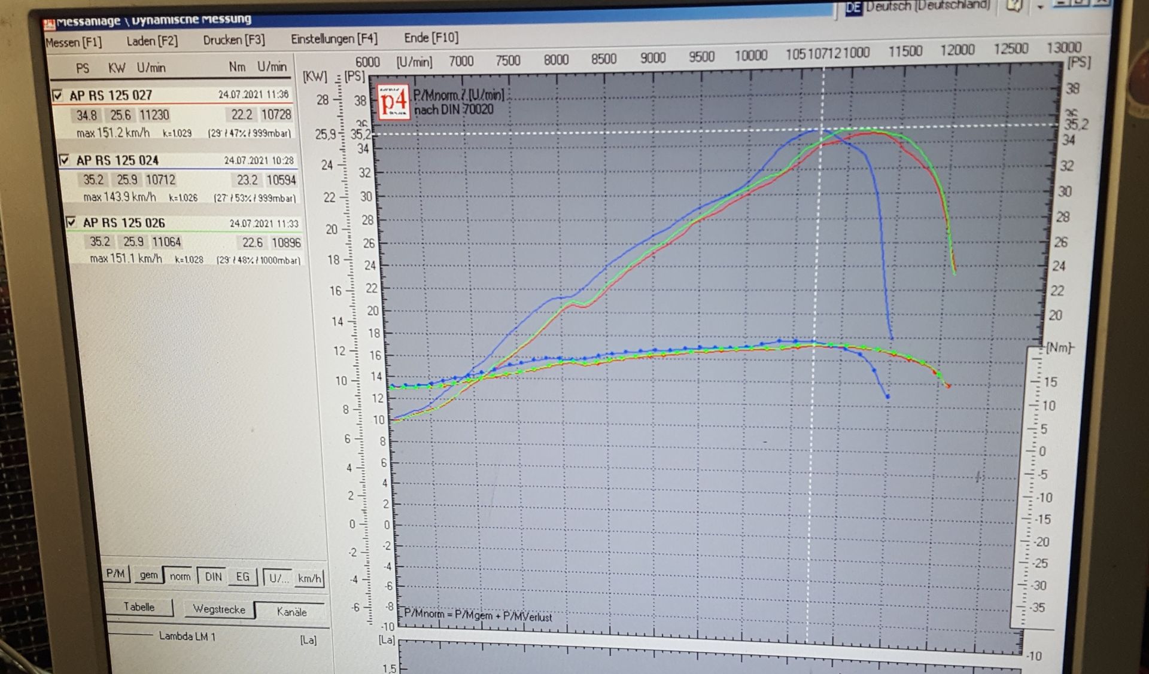This screenshot has height=674, width=1149.
Task: Disable AP RS 125 026 curve checkbox
Action: tap(71, 222)
